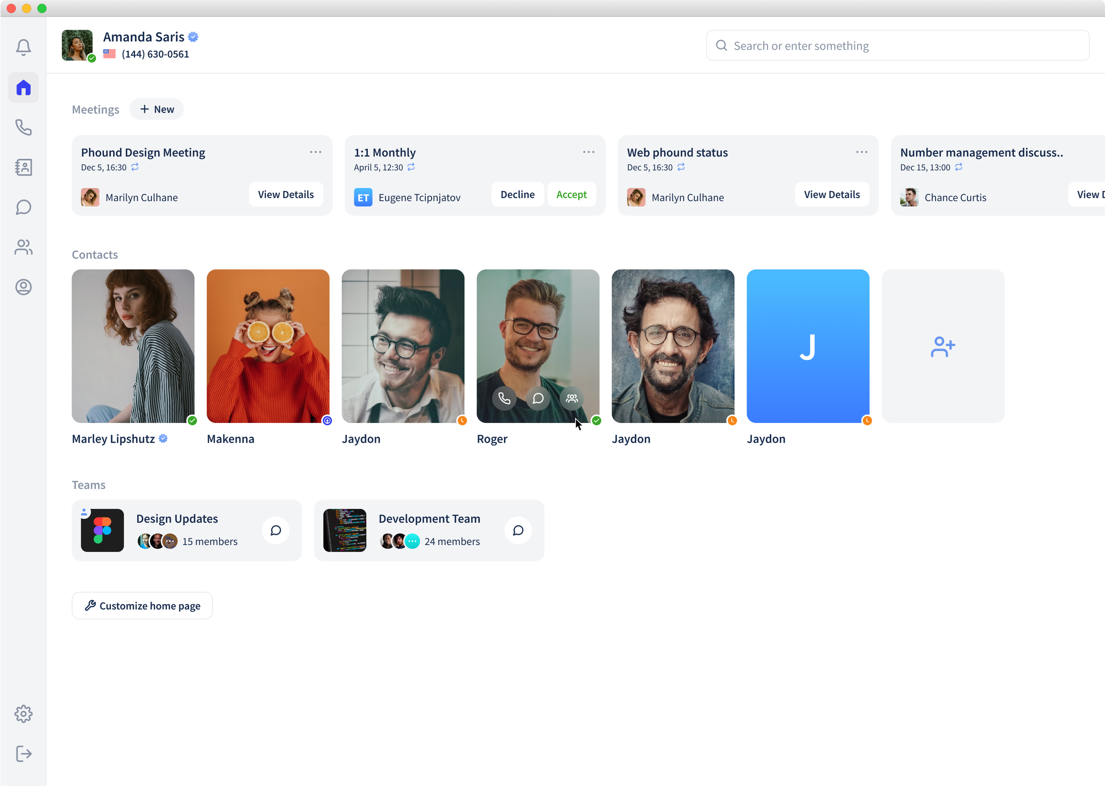Open the chat messages sidebar icon
Screen dimensions: 1105x786
coord(23,207)
